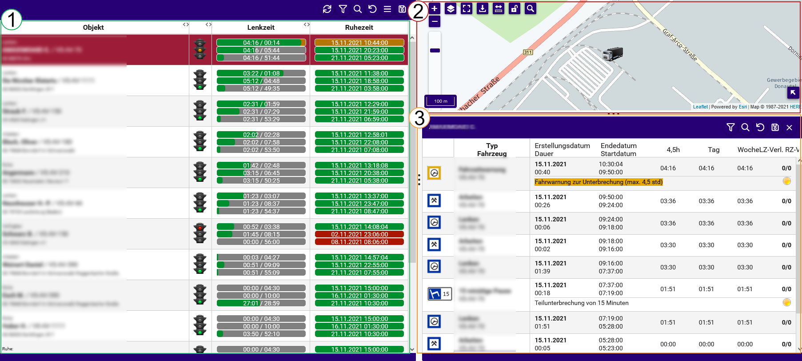Collapse the map with the corner arrow button
This screenshot has width=802, height=361.
[793, 92]
